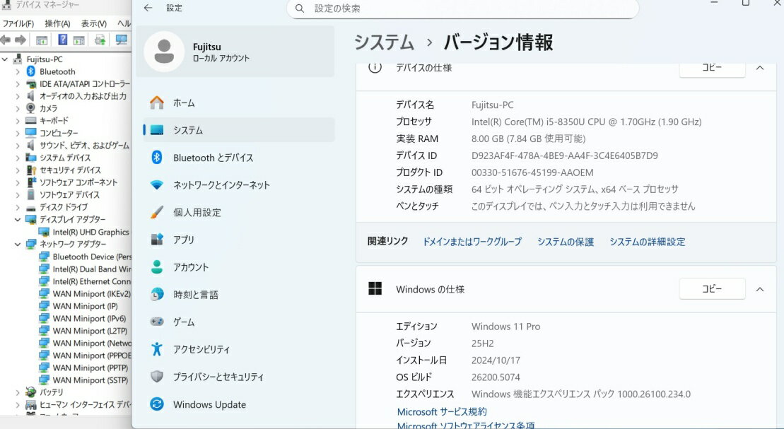Click the Fujitsu user account avatar
Viewport: 784px width, 429px height.
[x=164, y=52]
